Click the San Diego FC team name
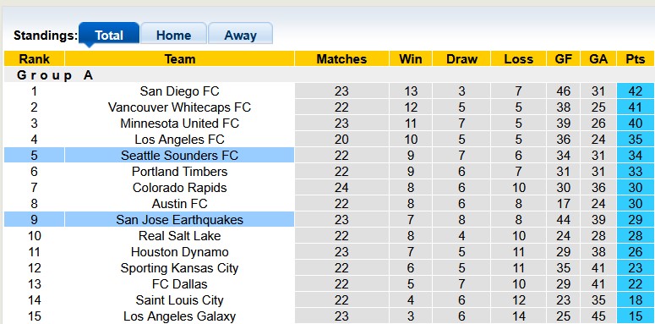 click(x=179, y=91)
